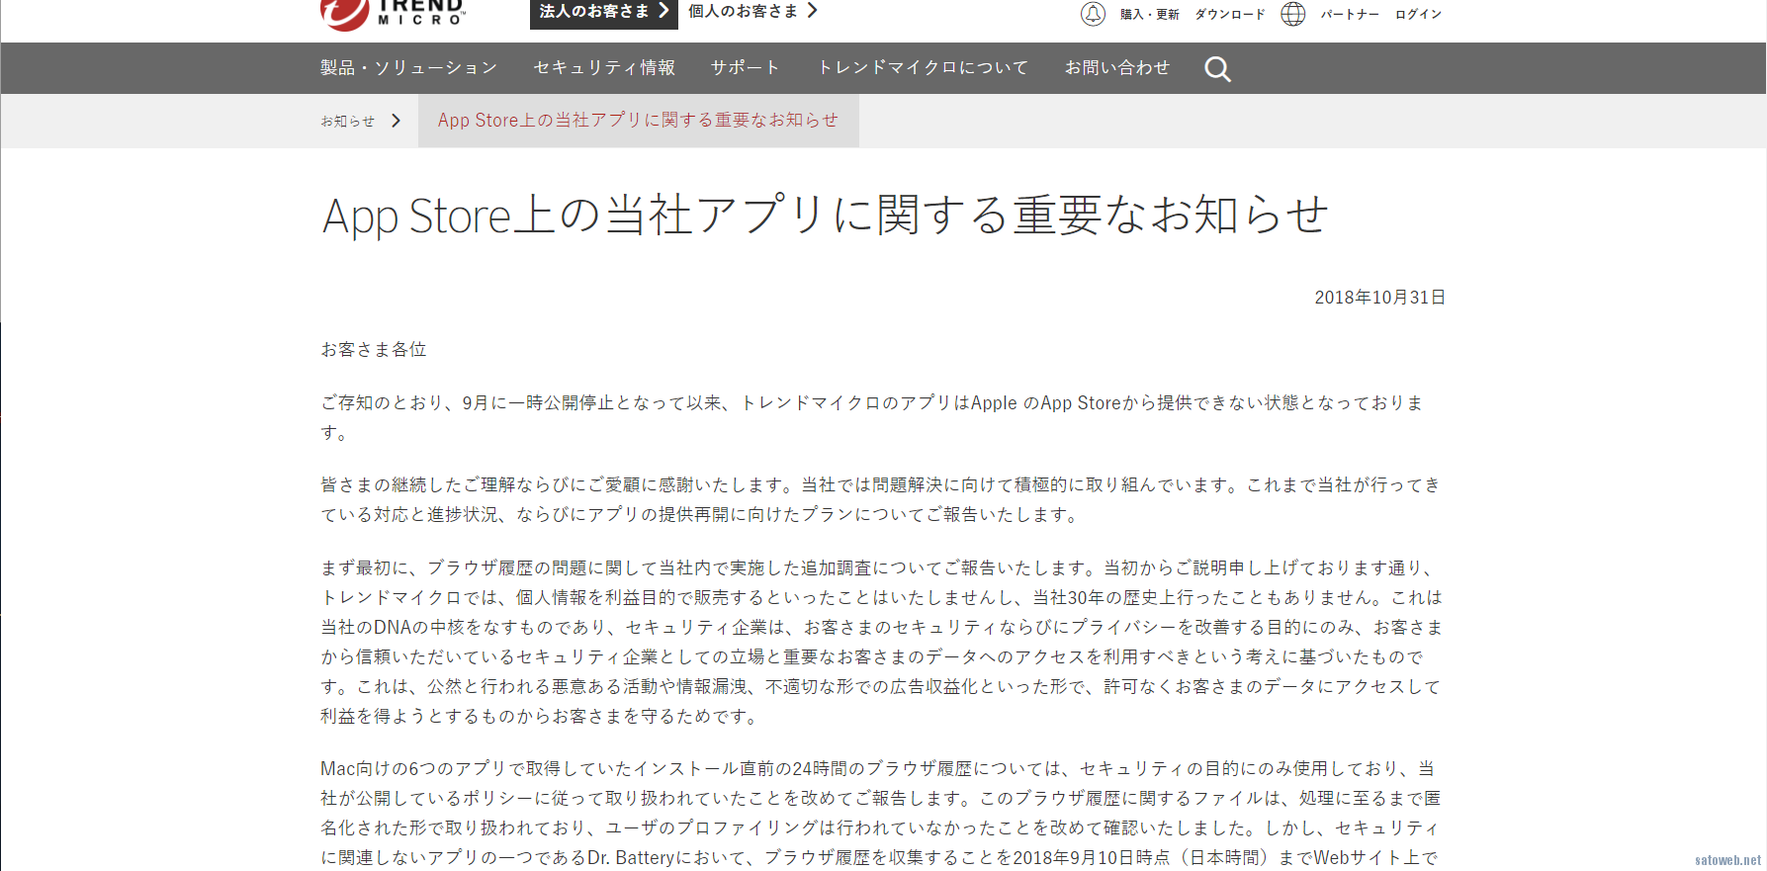The height and width of the screenshot is (871, 1767).
Task: Click the ログイン link
Action: pyautogui.click(x=1418, y=15)
